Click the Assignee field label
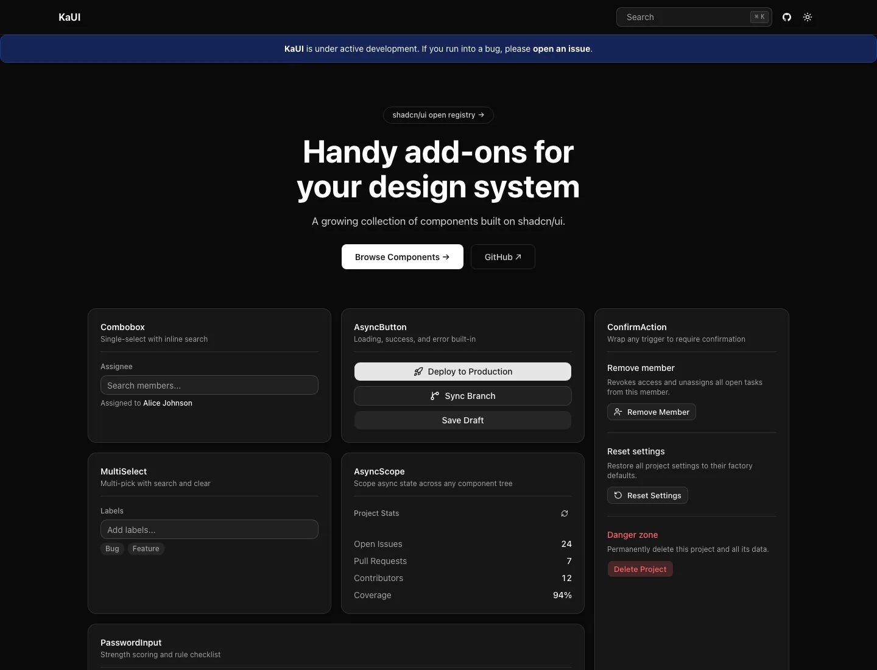 (116, 367)
